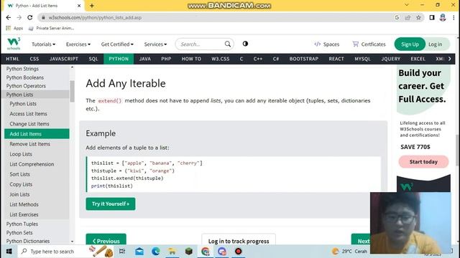Open the Windows Start menu
Viewport: 460px width, 258px height.
[9, 252]
